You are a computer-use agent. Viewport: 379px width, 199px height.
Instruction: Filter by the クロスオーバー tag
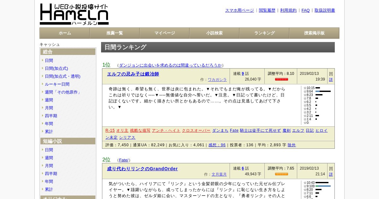196,130
